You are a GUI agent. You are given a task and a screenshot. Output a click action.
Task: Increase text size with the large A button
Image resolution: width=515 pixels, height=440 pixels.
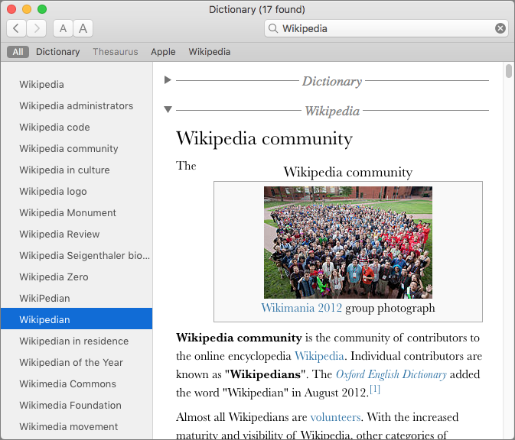[x=83, y=28]
